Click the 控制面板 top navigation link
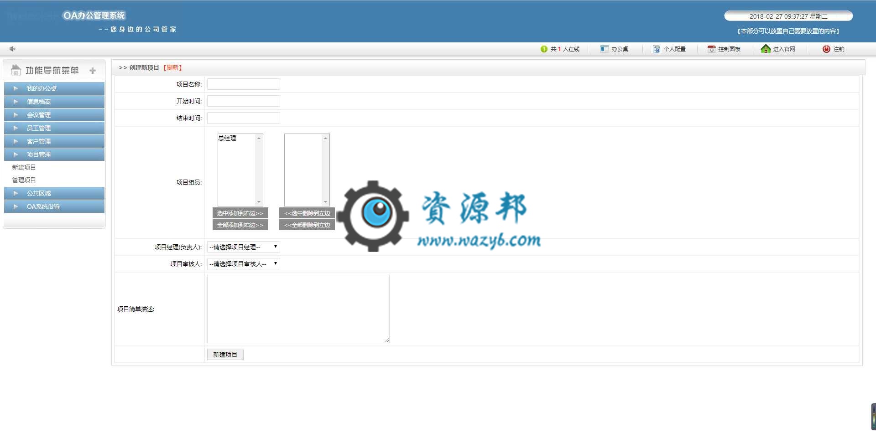The image size is (876, 433). click(x=729, y=49)
